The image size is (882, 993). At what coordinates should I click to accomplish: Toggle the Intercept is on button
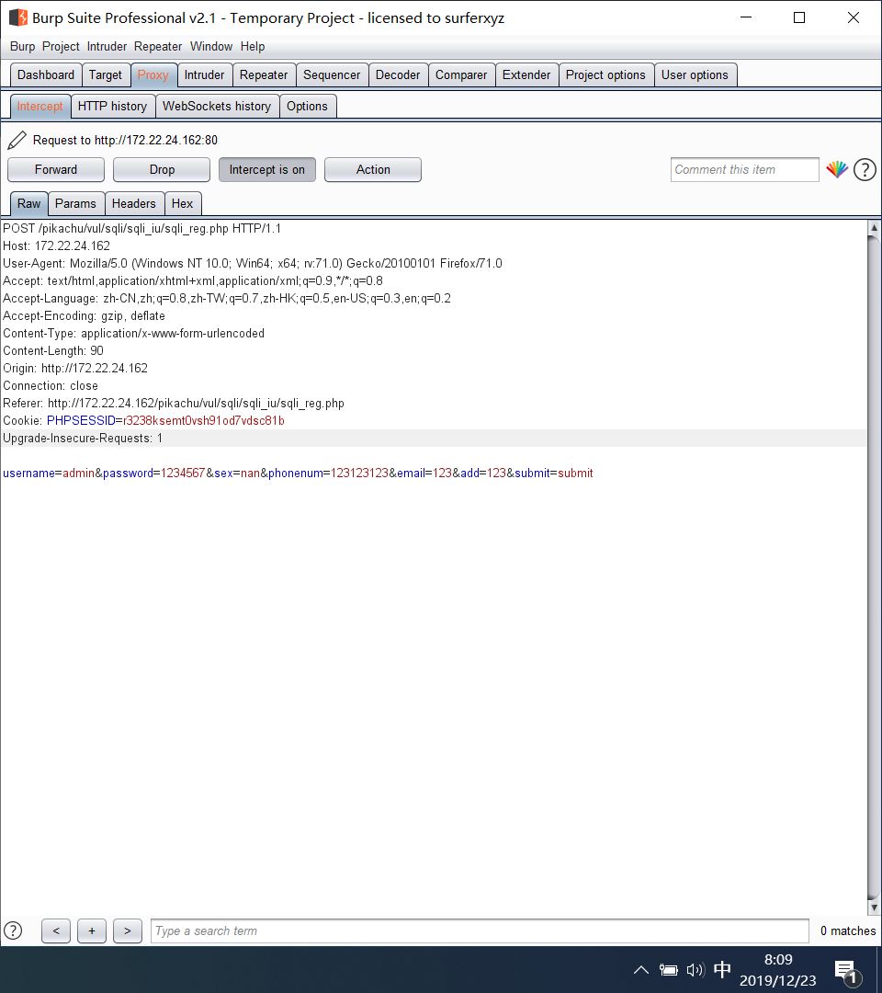tap(267, 170)
